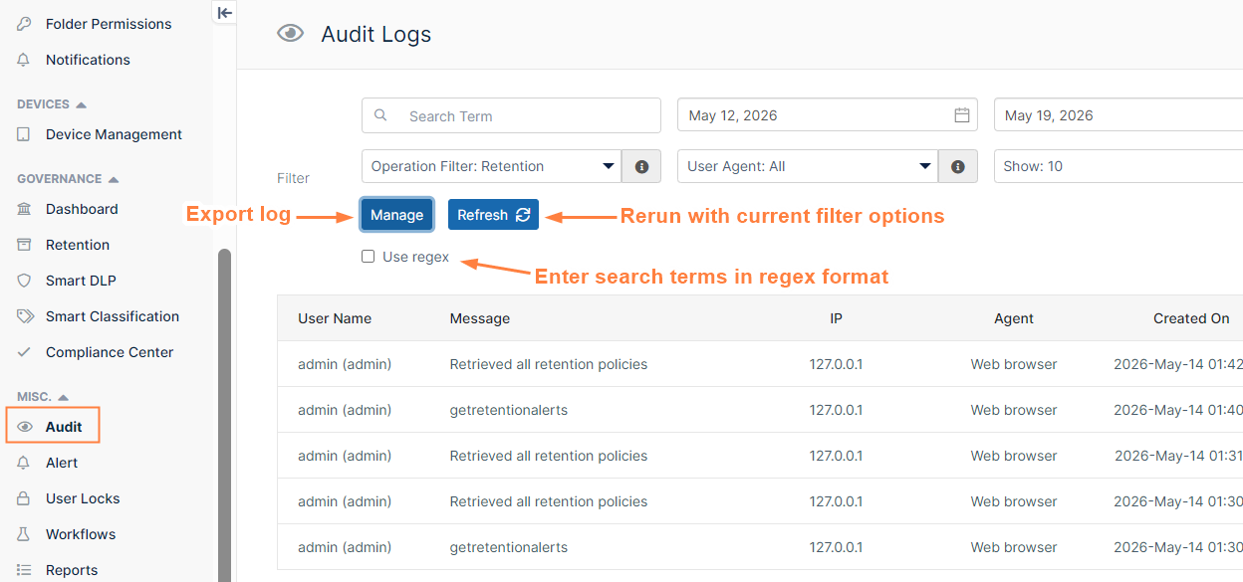
Task: Click info icon next to Operation Filter
Action: 641,166
